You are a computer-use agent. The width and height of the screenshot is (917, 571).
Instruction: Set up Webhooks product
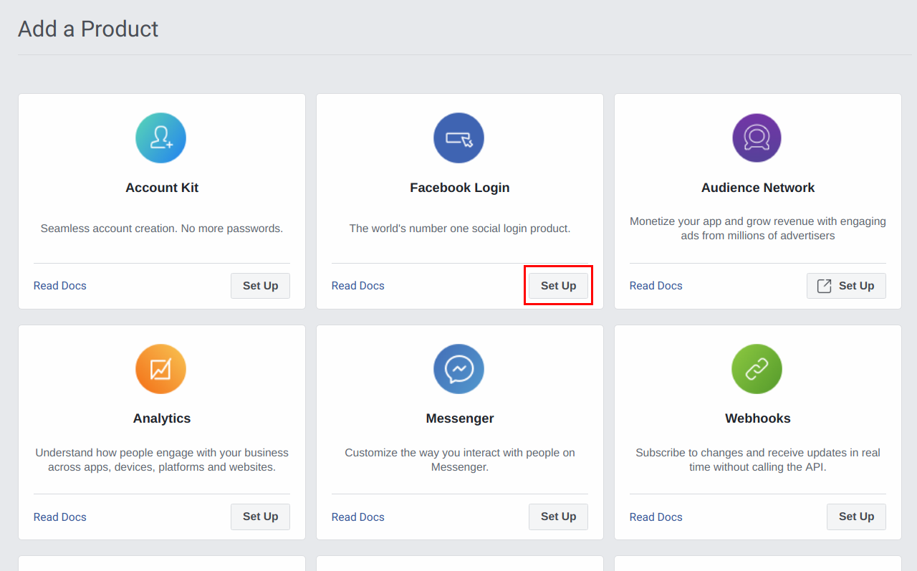[x=856, y=517]
